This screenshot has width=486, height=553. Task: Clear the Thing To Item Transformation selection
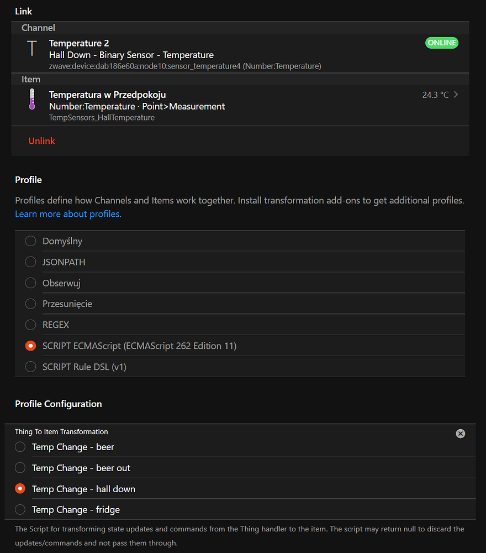click(x=461, y=434)
